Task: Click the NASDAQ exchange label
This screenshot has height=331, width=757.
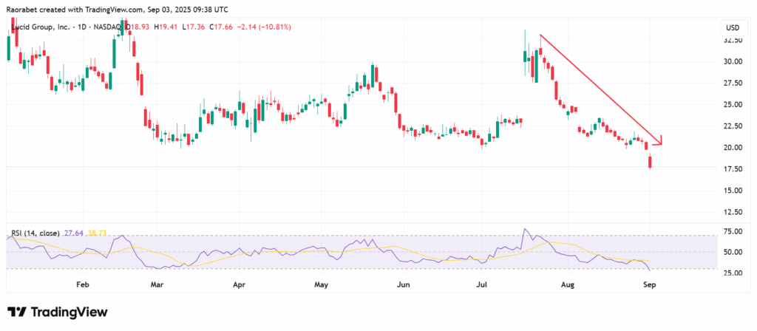Action: point(110,27)
